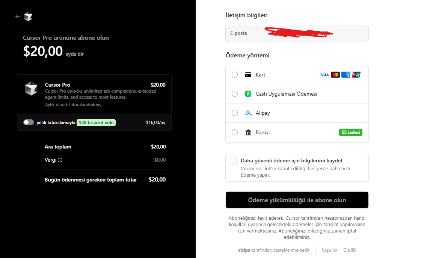
Task: Click the İletişim bilgileri heading
Action: [x=247, y=15]
